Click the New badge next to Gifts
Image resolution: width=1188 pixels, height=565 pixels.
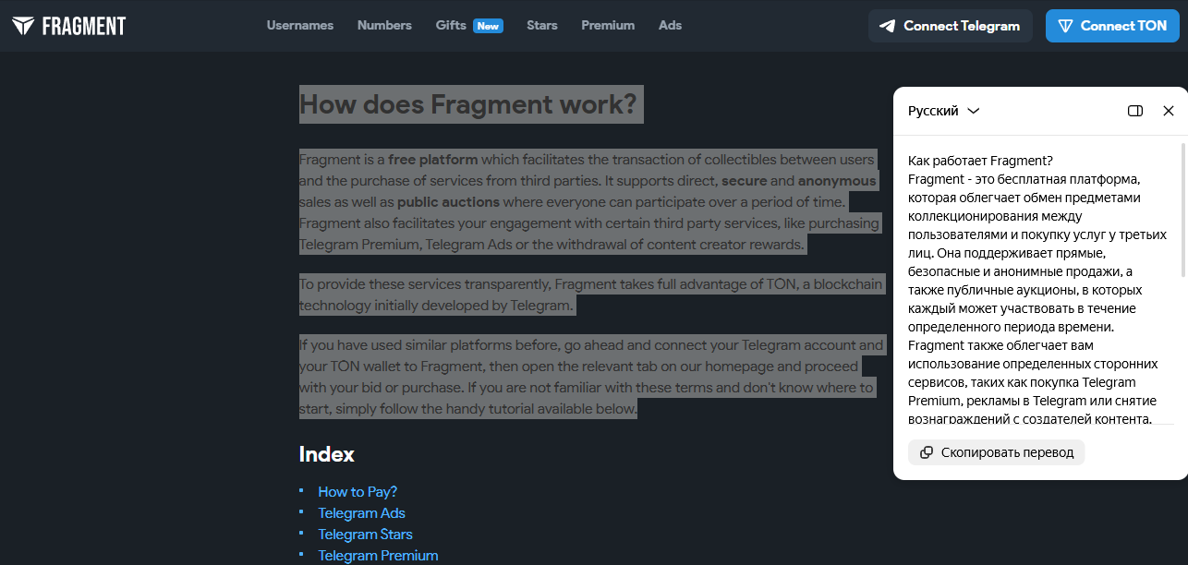click(x=488, y=26)
